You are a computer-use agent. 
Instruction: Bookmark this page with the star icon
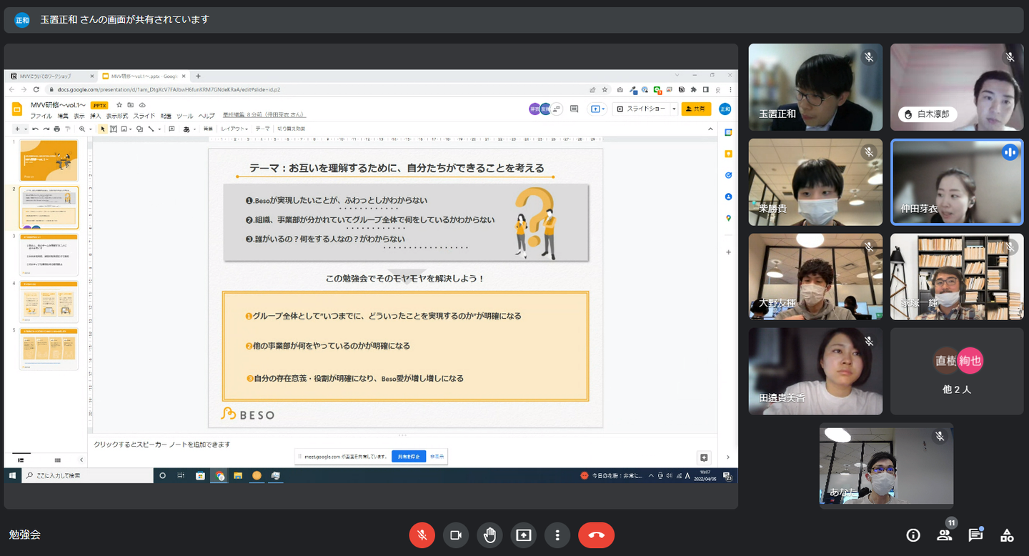(605, 89)
